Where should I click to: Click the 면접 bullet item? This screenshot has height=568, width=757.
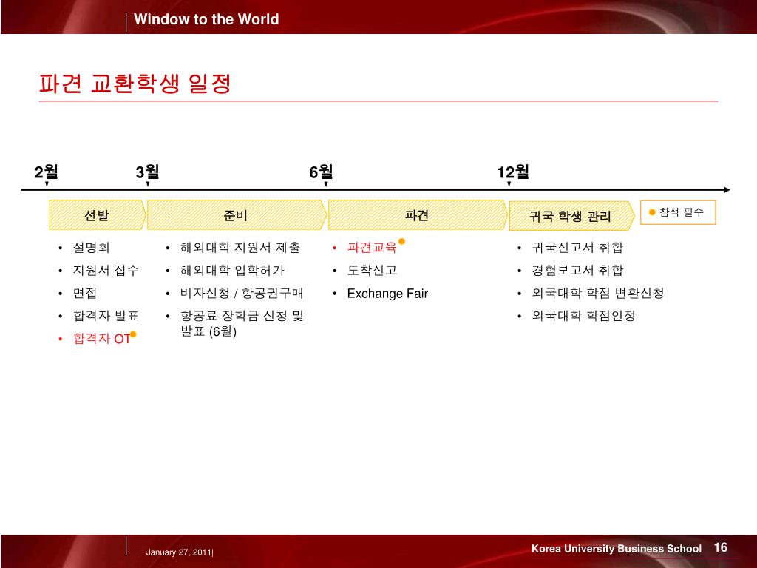tap(85, 293)
